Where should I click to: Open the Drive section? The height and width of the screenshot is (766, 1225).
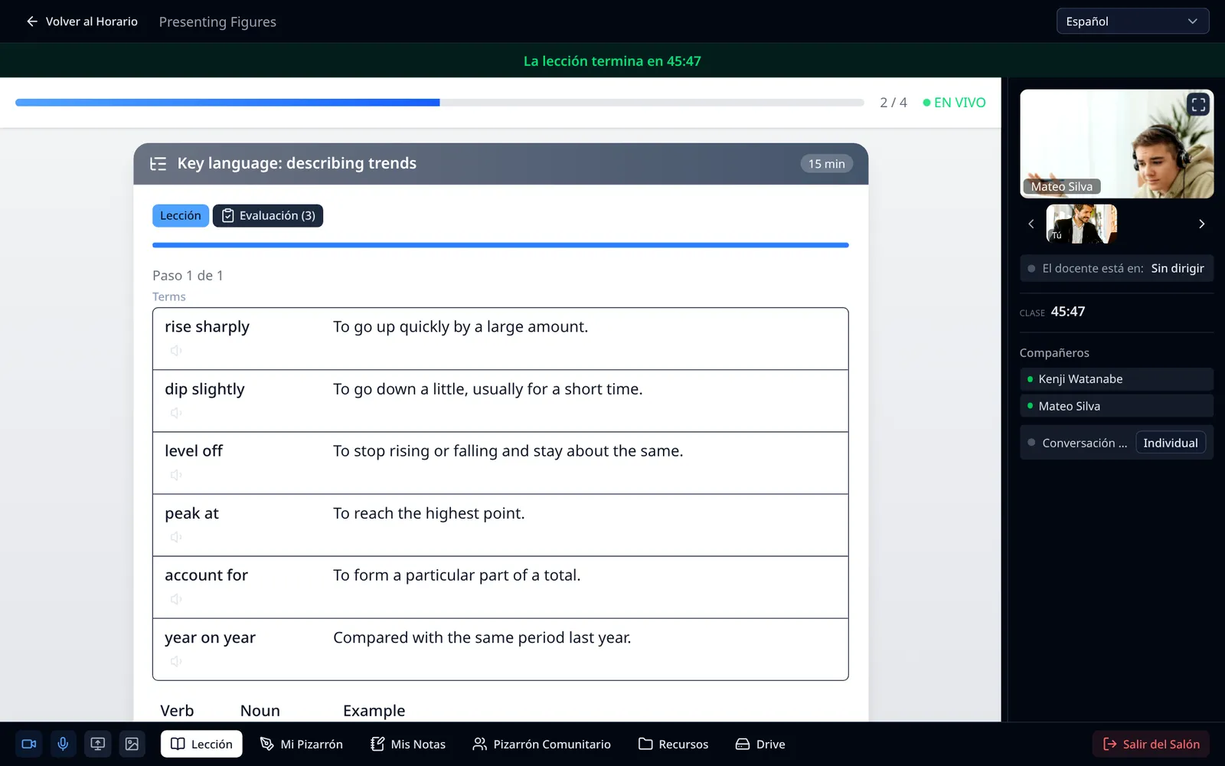pyautogui.click(x=760, y=744)
